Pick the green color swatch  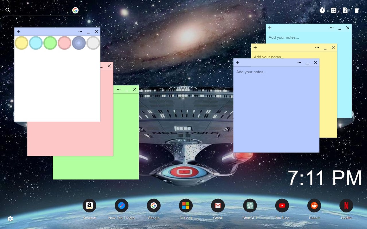click(50, 43)
